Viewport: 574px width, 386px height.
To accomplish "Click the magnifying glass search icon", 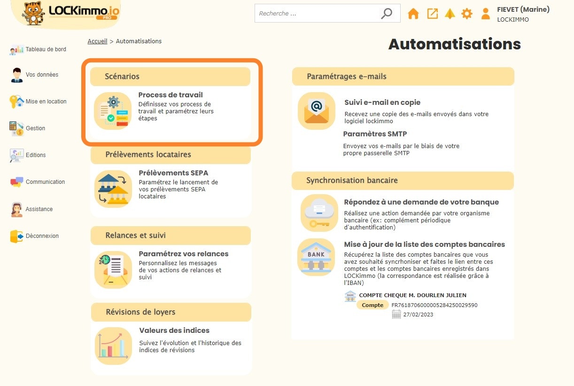I will 386,13.
